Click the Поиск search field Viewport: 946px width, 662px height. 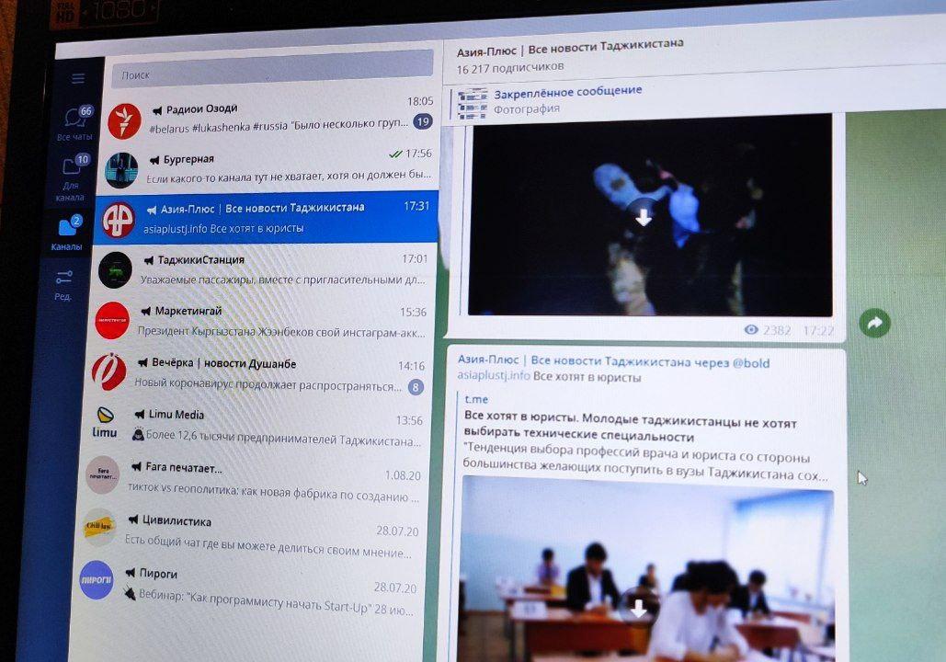point(271,73)
